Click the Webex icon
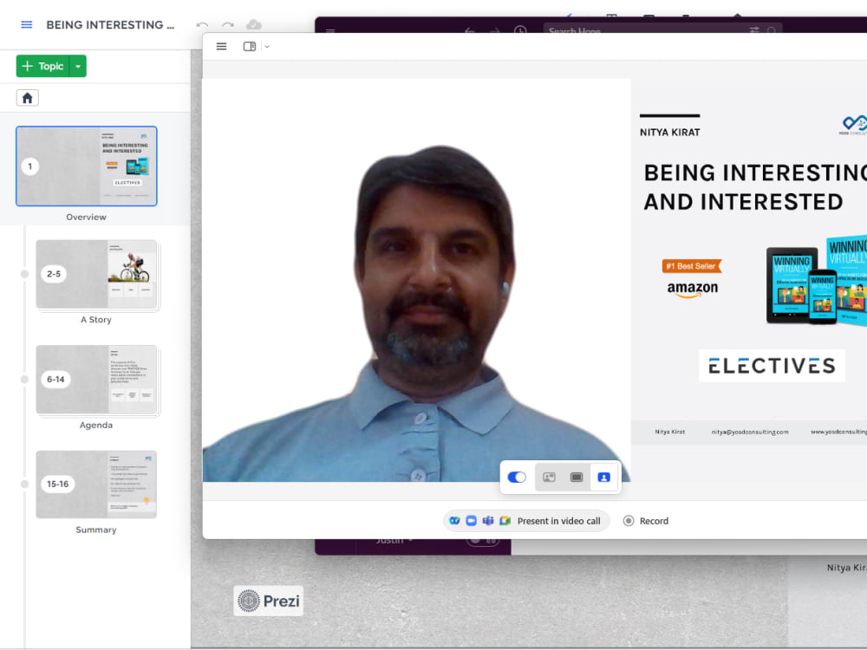 click(x=454, y=521)
